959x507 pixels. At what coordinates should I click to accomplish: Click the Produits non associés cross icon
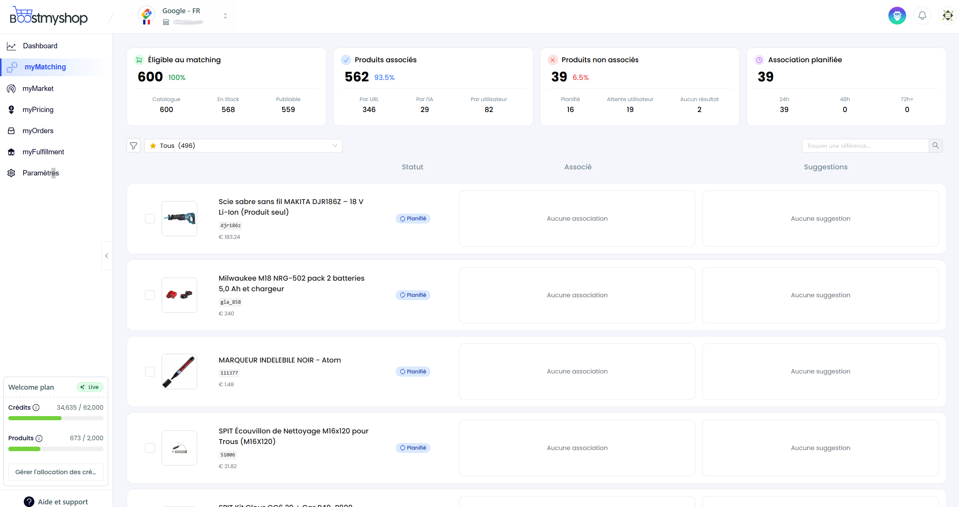[553, 60]
